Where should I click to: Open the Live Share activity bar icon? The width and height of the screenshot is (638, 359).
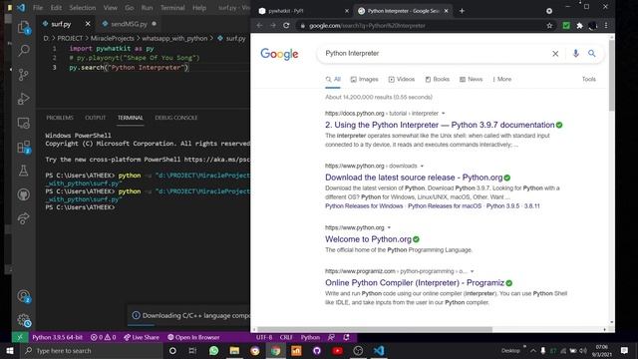coord(24,218)
